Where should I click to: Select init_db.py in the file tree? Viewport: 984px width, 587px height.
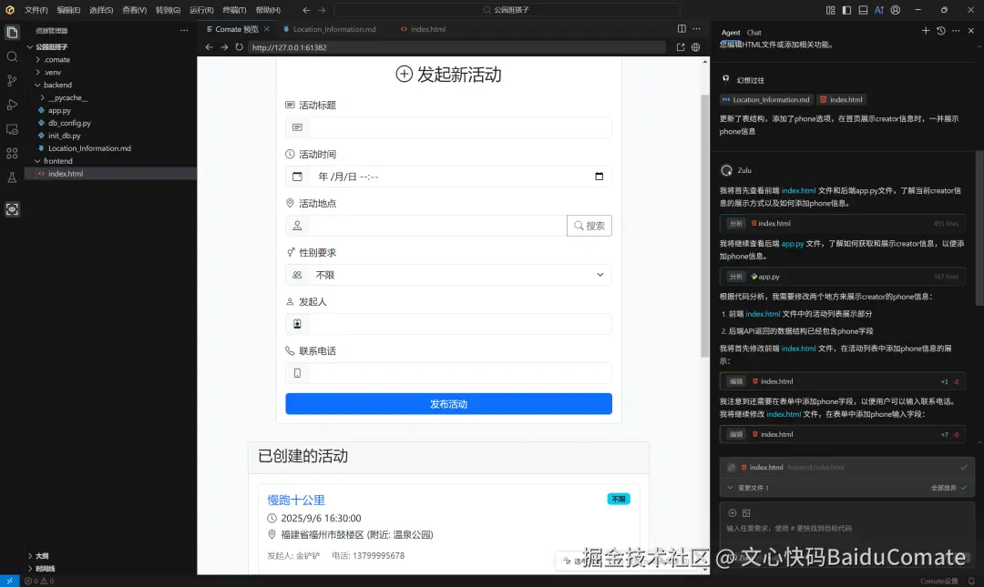64,136
